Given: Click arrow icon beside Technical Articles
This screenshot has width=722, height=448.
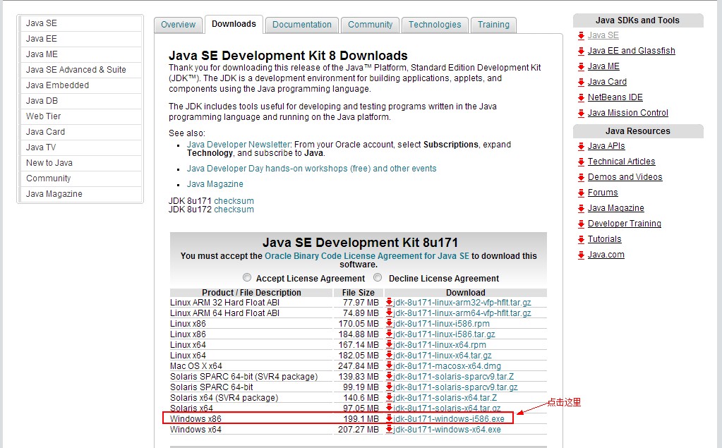Looking at the screenshot, I should pos(581,162).
